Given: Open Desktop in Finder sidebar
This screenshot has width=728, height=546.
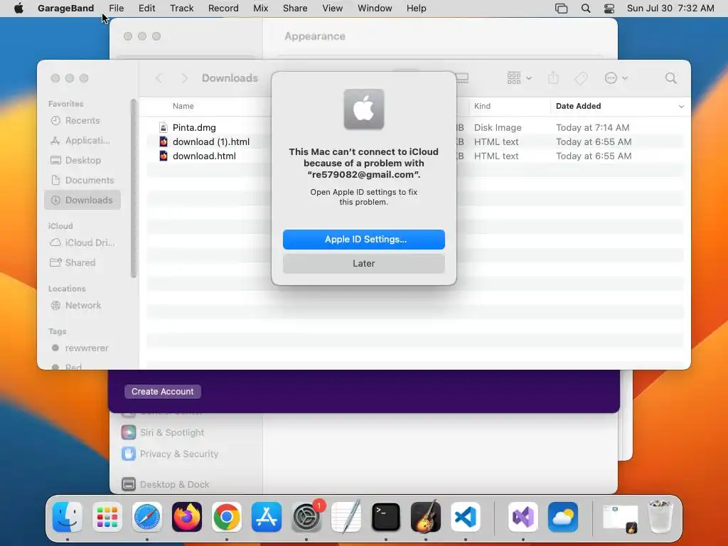Looking at the screenshot, I should (x=82, y=160).
